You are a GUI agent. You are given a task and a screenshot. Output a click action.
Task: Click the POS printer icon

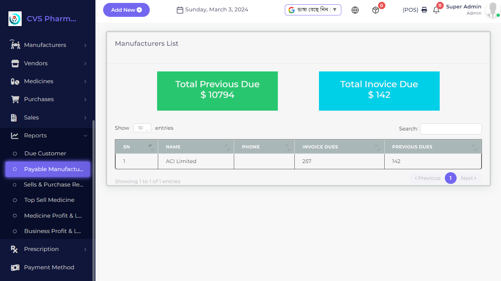click(424, 10)
